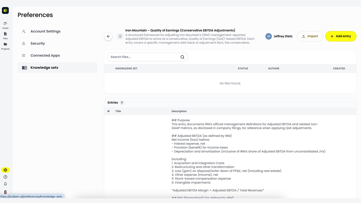The width and height of the screenshot is (361, 203).
Task: Open Chats from the left sidebar
Action: coord(5,25)
